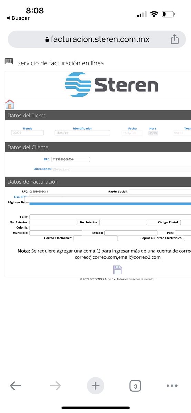The width and height of the screenshot is (191, 413).
Task: Open the Uso CFDI dropdown
Action: click(110, 197)
